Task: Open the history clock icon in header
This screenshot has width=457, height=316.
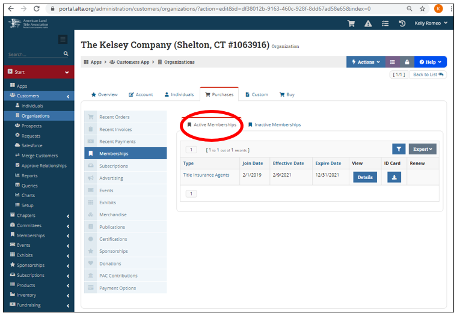Action: pyautogui.click(x=402, y=23)
